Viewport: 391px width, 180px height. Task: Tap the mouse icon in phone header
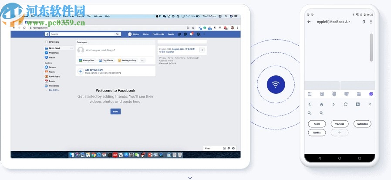[364, 22]
